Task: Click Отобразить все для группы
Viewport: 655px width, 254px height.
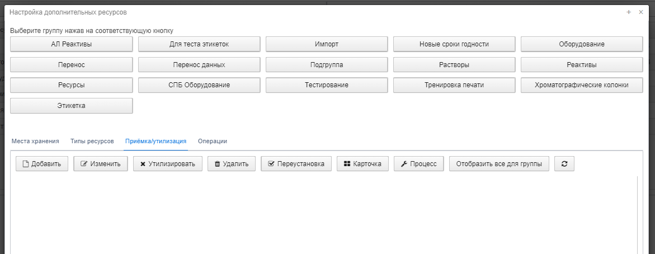Action: (499, 164)
